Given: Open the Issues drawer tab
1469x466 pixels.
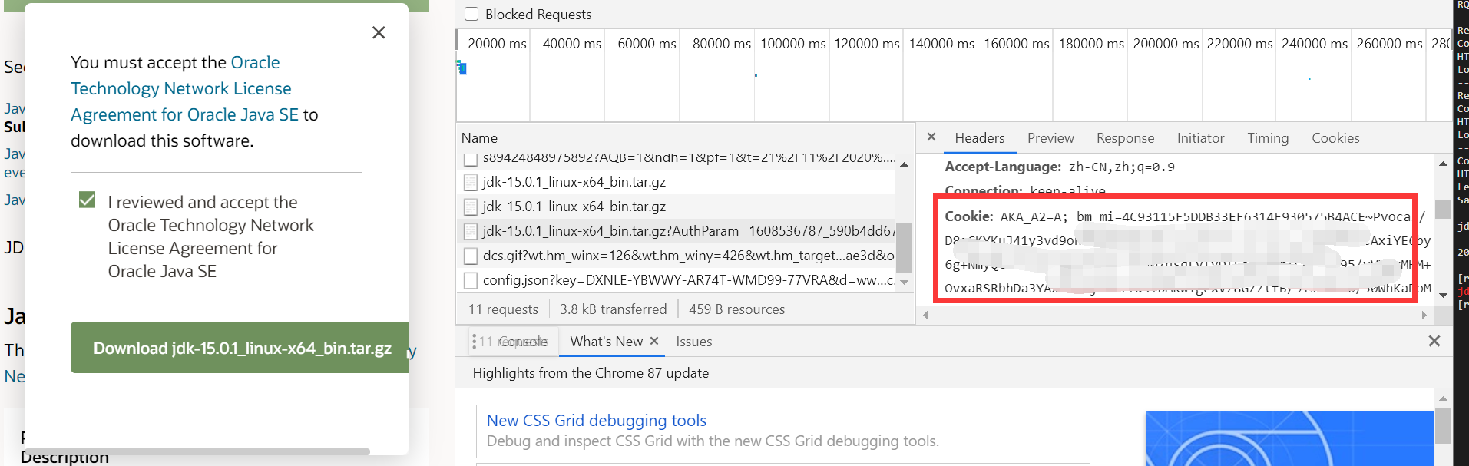Looking at the screenshot, I should click(x=694, y=342).
